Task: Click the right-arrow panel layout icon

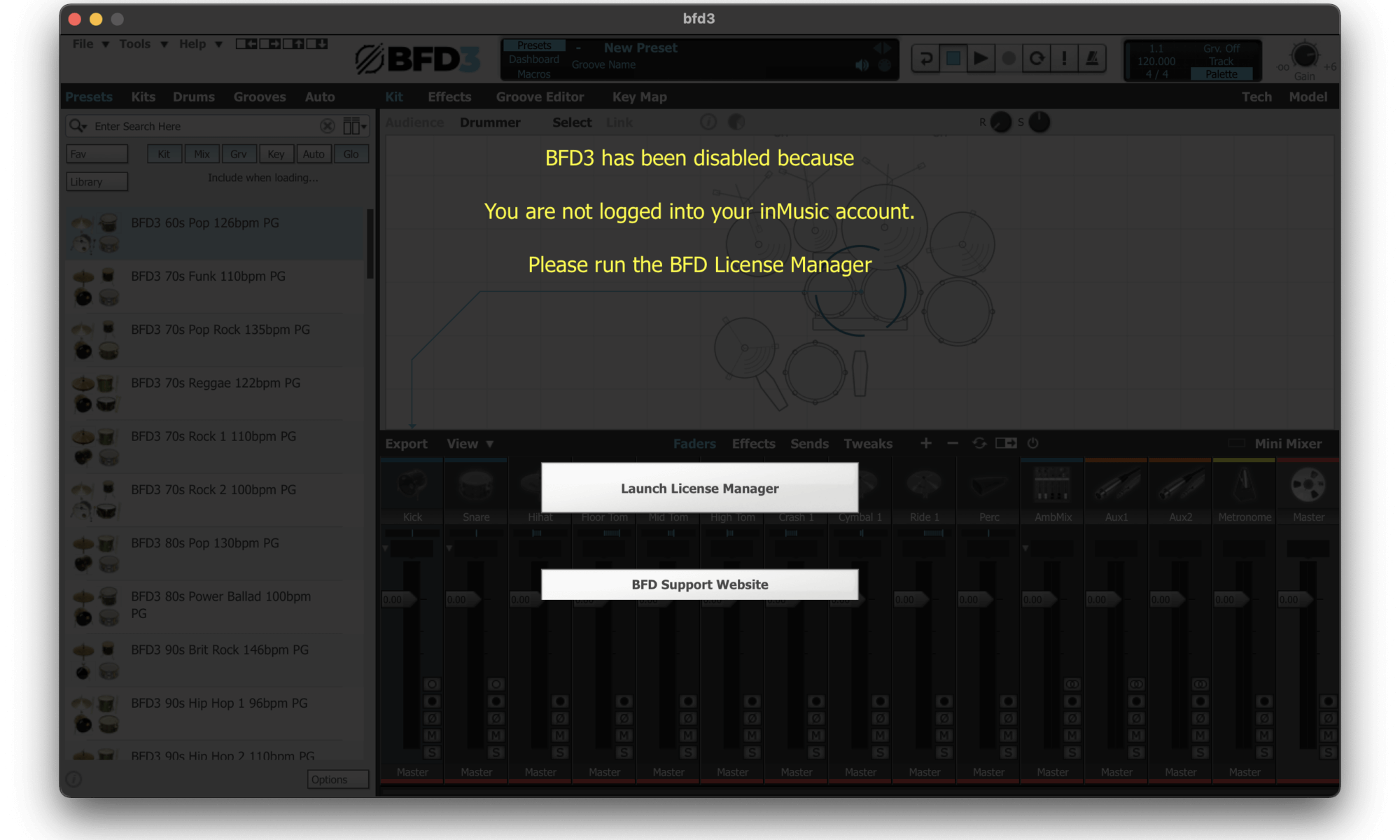Action: coord(270,43)
